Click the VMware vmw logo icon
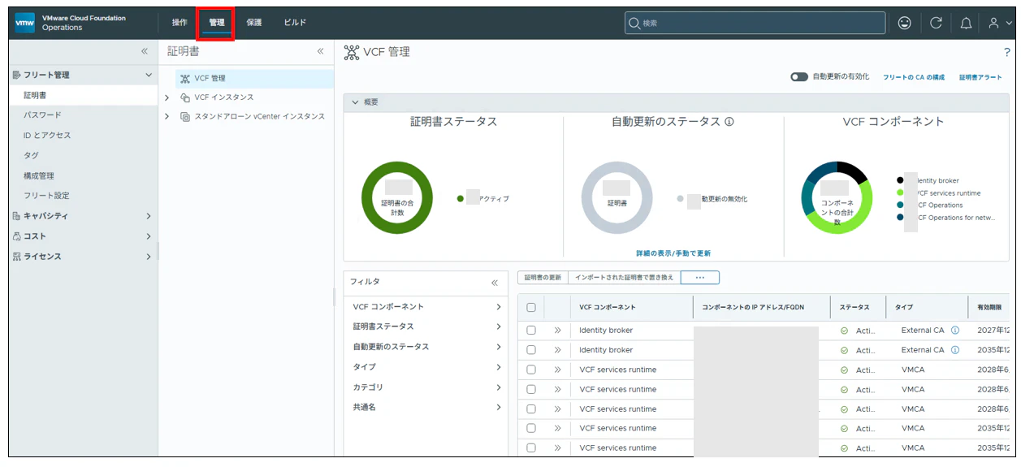 [x=24, y=23]
